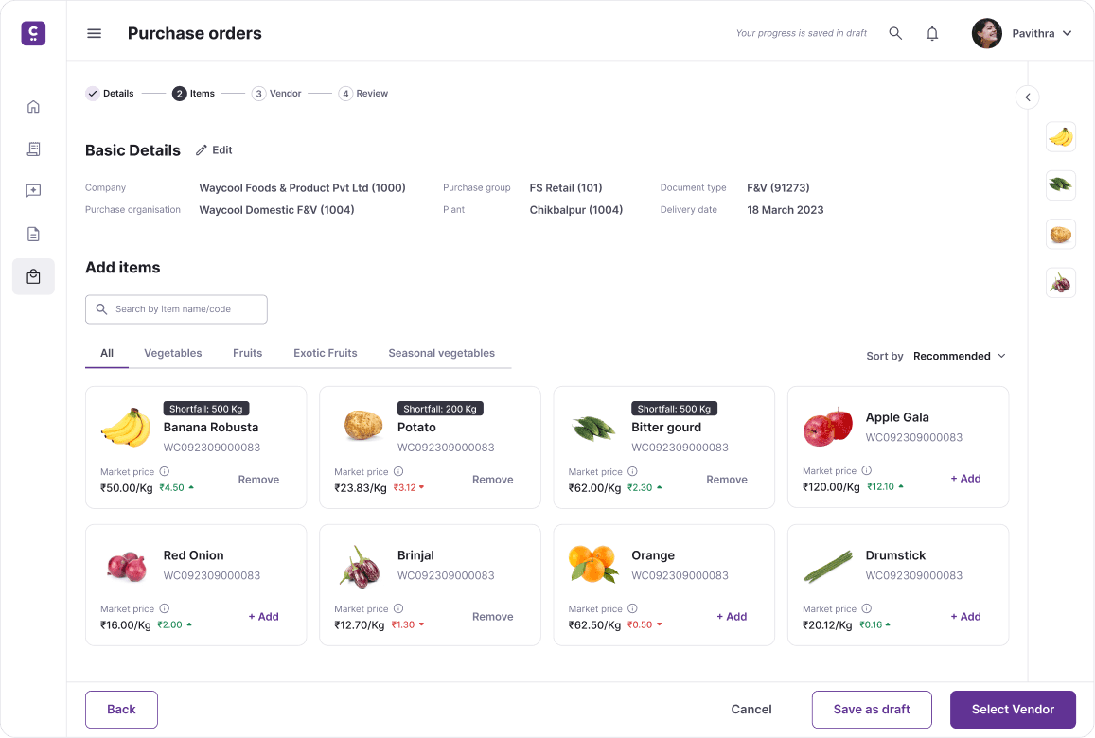Remove Potato from order
Screen dimensions: 1095x738
(492, 480)
